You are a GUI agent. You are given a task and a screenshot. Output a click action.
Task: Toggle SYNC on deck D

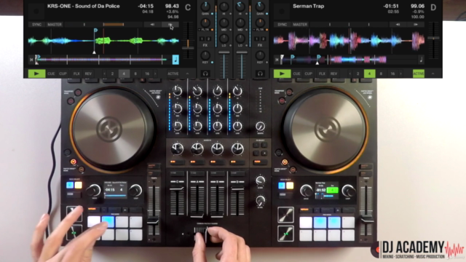coord(282,25)
